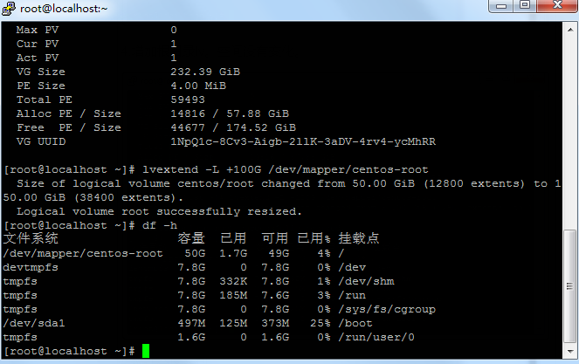Click the '可用' column header
This screenshot has height=364, width=579.
pos(275,238)
